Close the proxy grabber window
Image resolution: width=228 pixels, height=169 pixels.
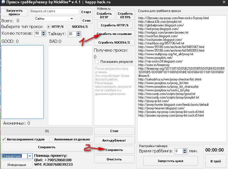coord(224,2)
